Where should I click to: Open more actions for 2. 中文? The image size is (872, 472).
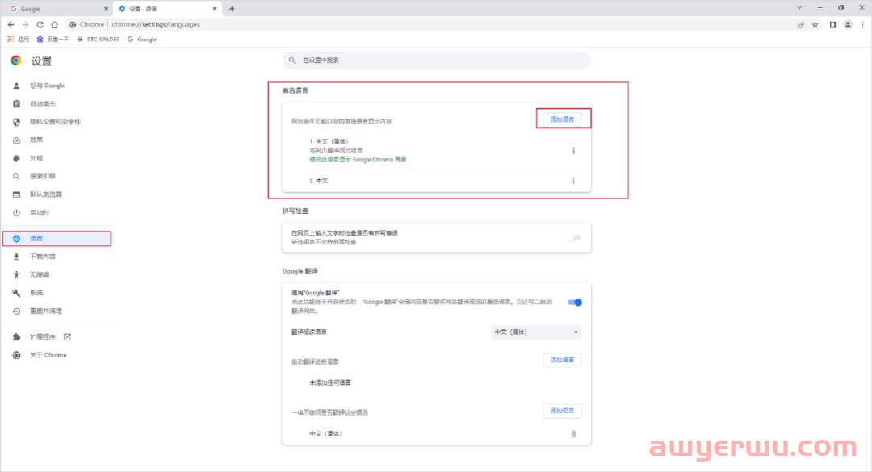(573, 182)
